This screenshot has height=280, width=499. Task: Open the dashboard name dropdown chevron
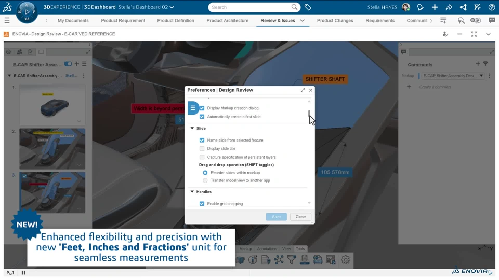pyautogui.click(x=172, y=7)
